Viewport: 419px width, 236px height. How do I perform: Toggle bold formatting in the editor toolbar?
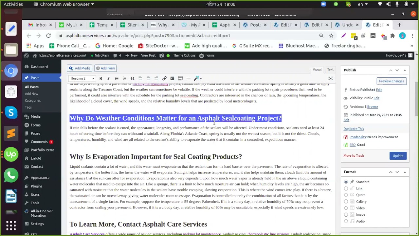tap(100, 78)
